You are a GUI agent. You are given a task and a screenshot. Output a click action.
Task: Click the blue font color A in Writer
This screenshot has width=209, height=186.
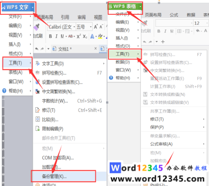point(92,36)
